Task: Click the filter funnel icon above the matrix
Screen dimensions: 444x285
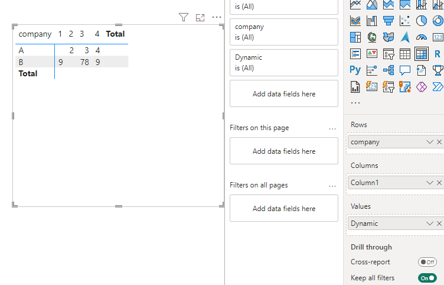Action: click(184, 18)
